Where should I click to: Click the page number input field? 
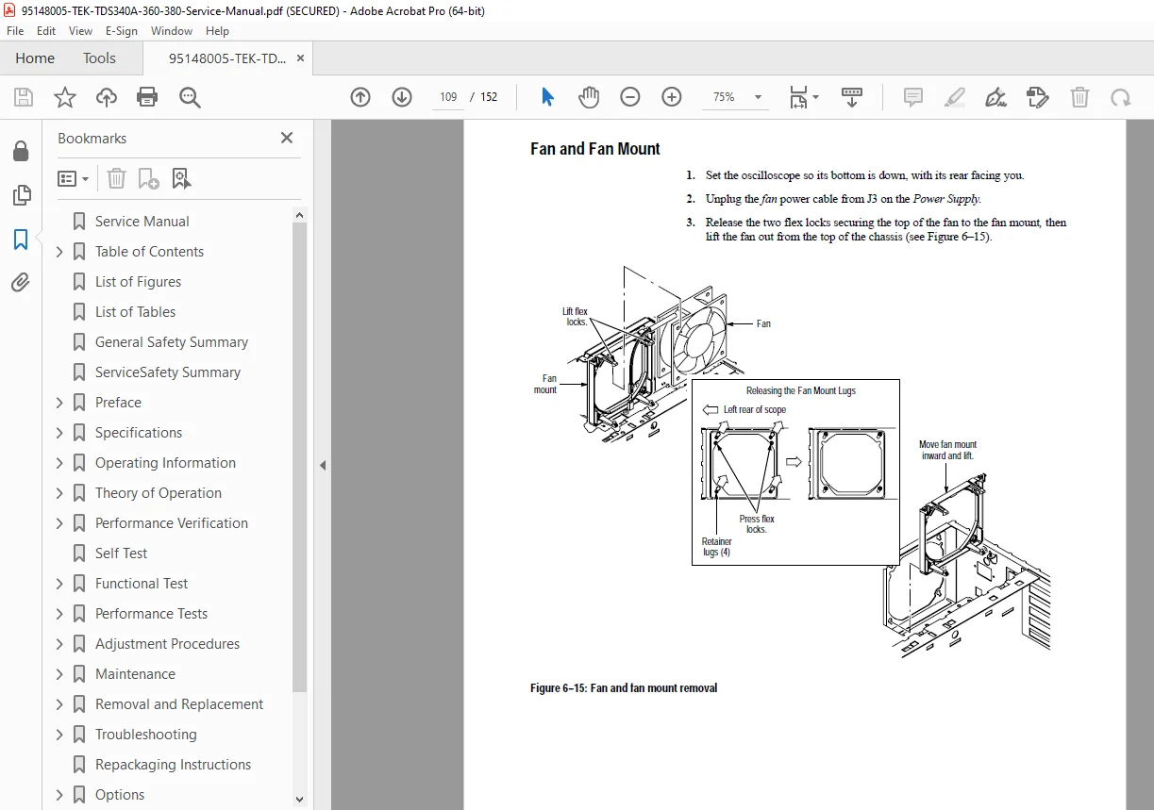tap(448, 97)
